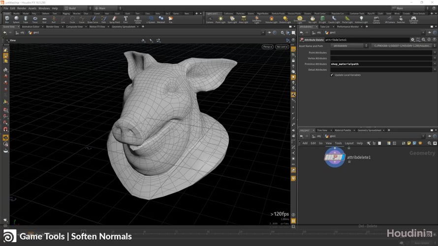This screenshot has height=246, width=438.
Task: Add a Camera from the shelf
Action: click(210, 20)
